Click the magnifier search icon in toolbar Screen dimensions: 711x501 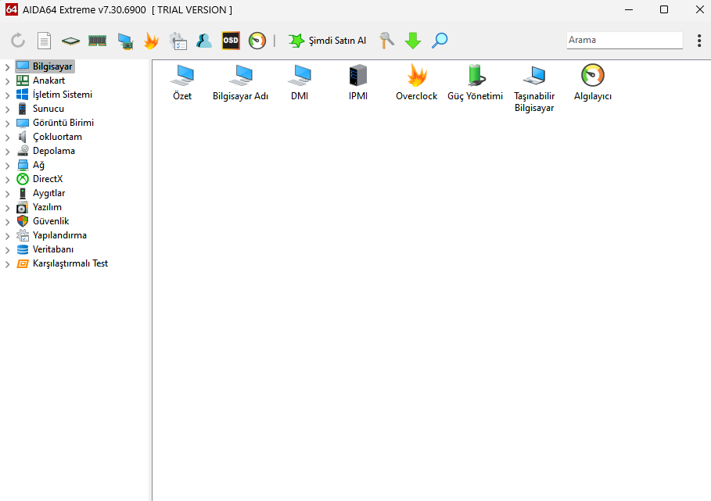[440, 41]
